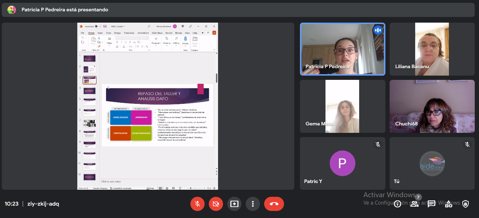Click the present screen button

coord(234,204)
